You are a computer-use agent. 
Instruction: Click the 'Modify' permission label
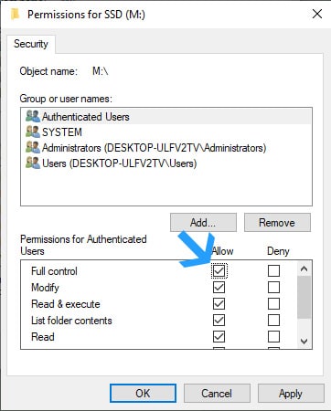click(x=45, y=288)
